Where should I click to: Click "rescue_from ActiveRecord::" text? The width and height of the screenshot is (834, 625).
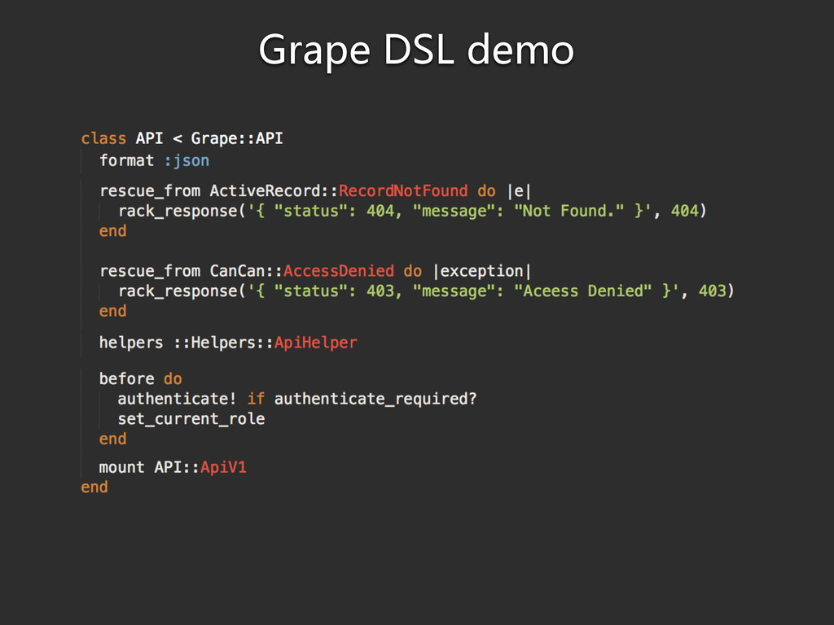(219, 190)
